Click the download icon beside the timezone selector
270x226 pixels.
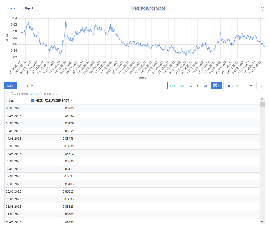tap(261, 86)
